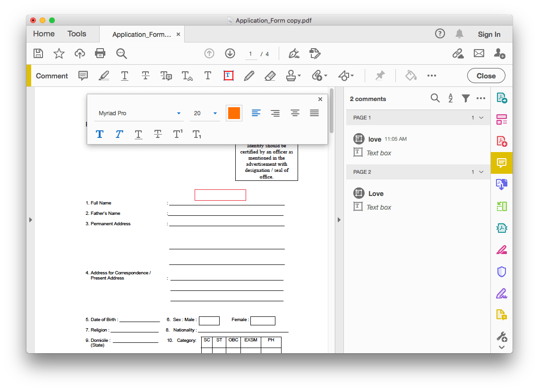The width and height of the screenshot is (539, 391).
Task: Enable underline formatting for text
Action: (138, 134)
